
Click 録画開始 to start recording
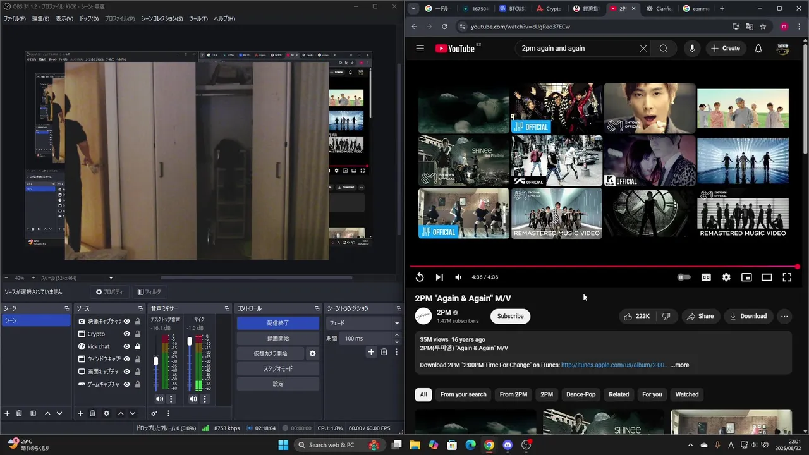pos(278,338)
